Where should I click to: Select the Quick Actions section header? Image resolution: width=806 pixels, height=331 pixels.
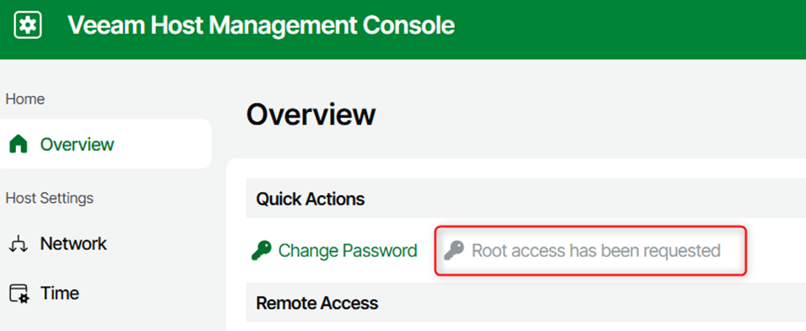(x=526, y=199)
